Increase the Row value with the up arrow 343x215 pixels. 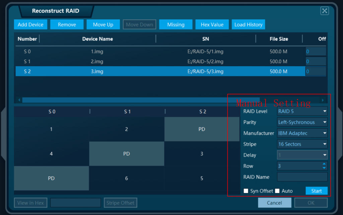pyautogui.click(x=324, y=164)
